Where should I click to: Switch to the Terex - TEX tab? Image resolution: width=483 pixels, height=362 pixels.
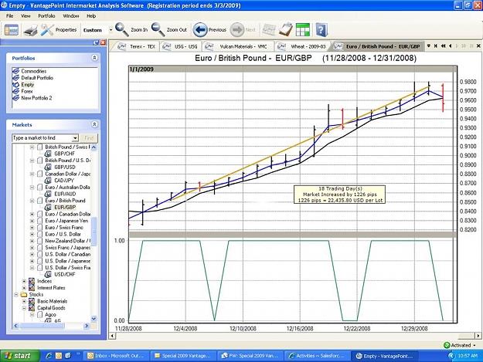[137, 46]
